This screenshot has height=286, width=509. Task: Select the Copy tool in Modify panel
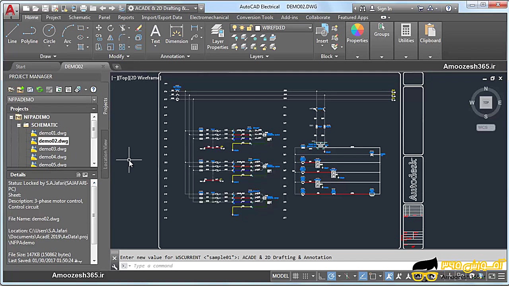click(99, 37)
